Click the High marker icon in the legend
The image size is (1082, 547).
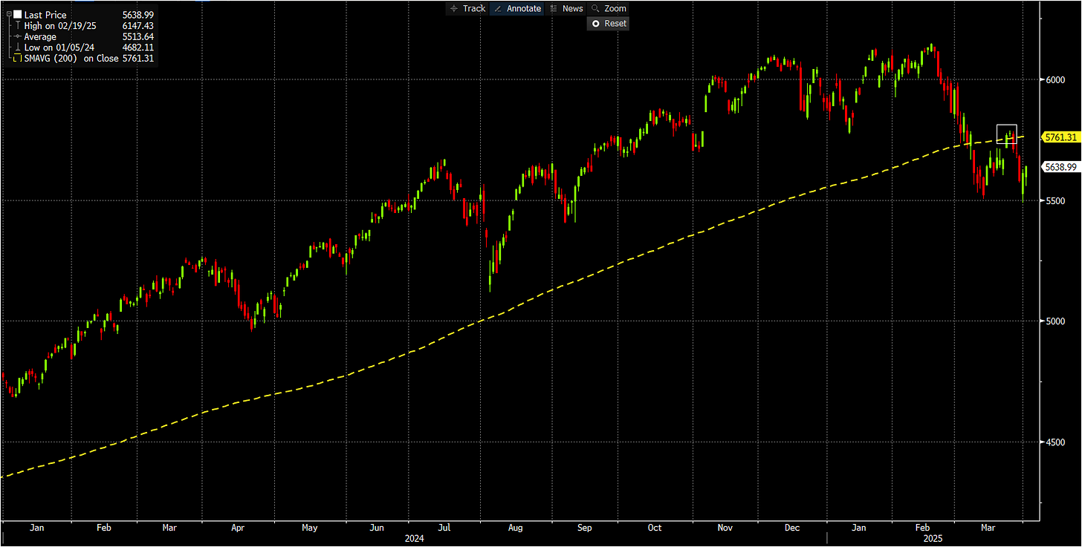click(18, 26)
